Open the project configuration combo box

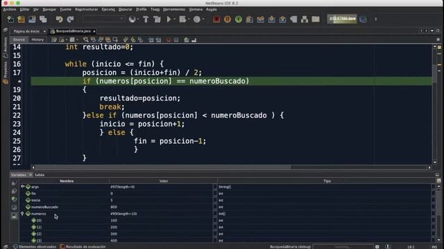(x=103, y=19)
